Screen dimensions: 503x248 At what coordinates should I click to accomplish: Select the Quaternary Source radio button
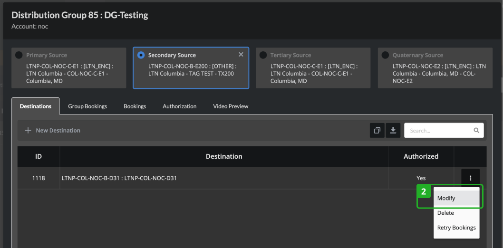pos(385,55)
